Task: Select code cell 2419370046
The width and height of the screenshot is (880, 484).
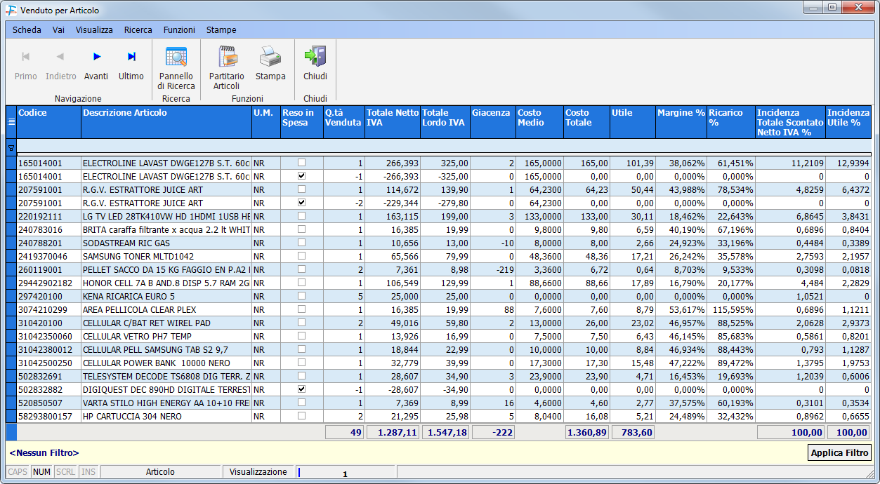Action: pos(49,256)
